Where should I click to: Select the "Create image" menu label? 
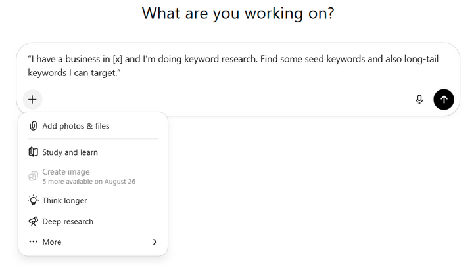point(66,172)
